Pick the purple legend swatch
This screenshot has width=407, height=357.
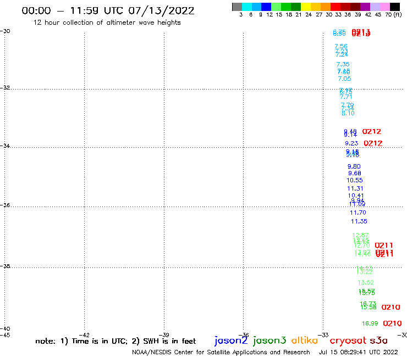[365, 7]
